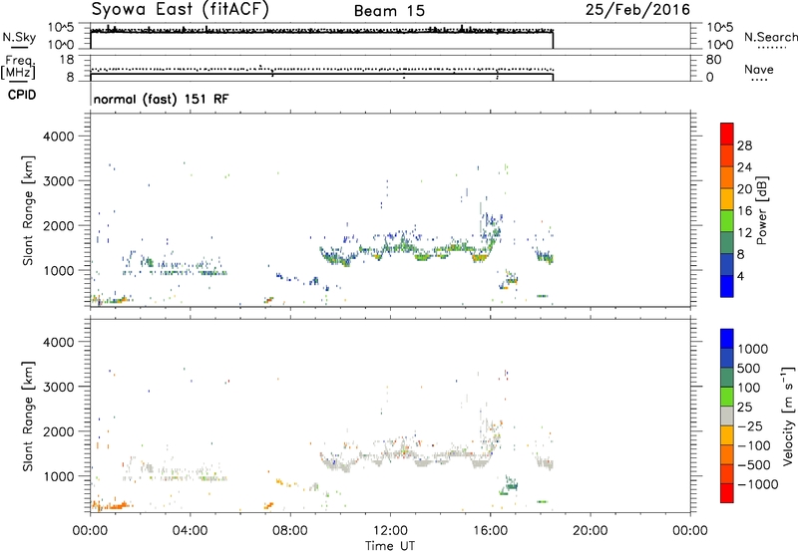The width and height of the screenshot is (798, 552).
Task: Click the date '25/Feb/2016'
Action: 637,9
